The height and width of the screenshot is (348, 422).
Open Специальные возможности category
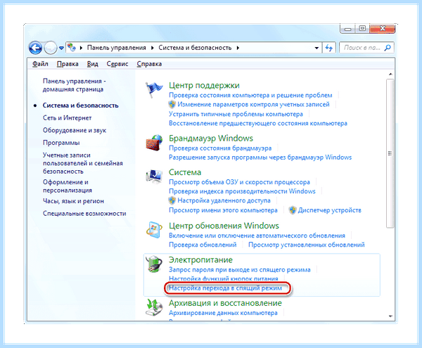[84, 213]
